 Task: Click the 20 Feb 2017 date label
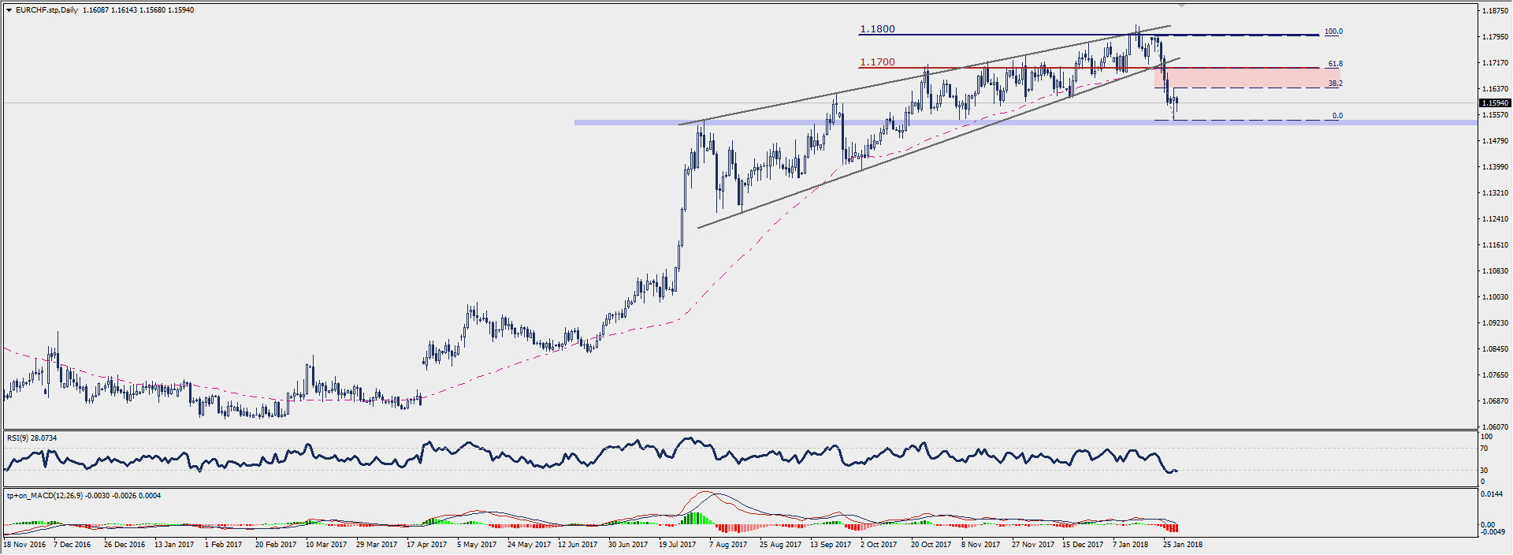(276, 545)
